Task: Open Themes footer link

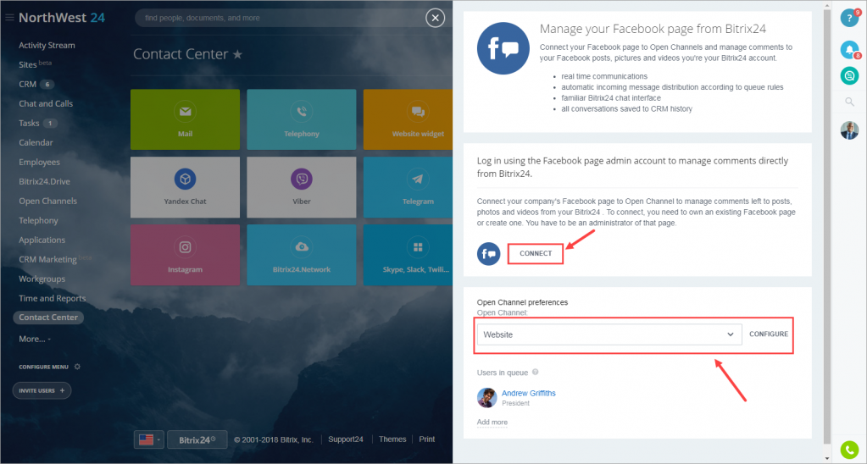Action: (x=392, y=439)
